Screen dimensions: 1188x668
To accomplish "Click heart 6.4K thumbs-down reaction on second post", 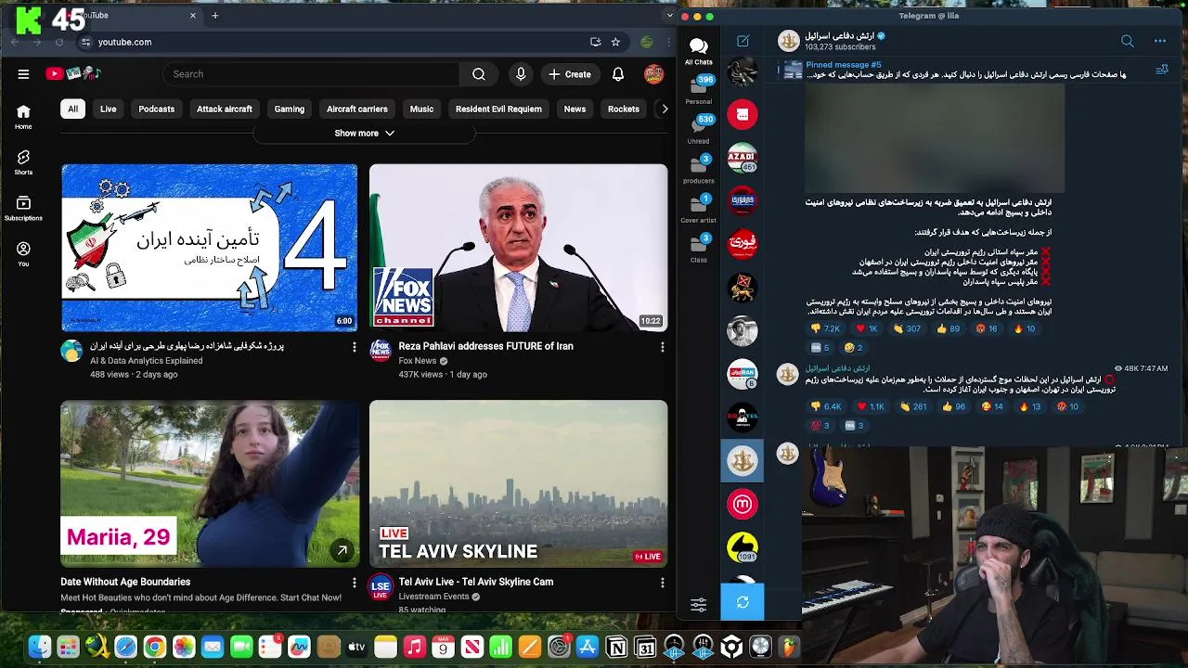I will [x=825, y=406].
